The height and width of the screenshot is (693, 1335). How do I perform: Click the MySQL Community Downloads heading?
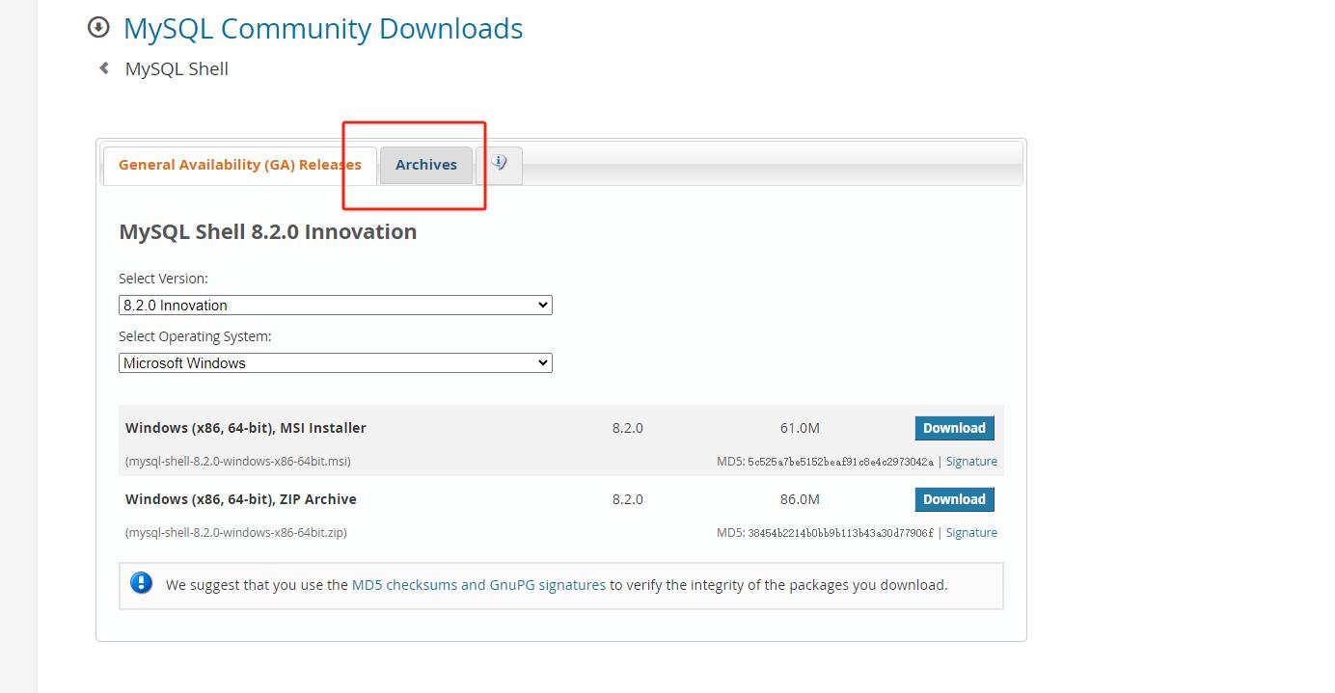tap(323, 28)
